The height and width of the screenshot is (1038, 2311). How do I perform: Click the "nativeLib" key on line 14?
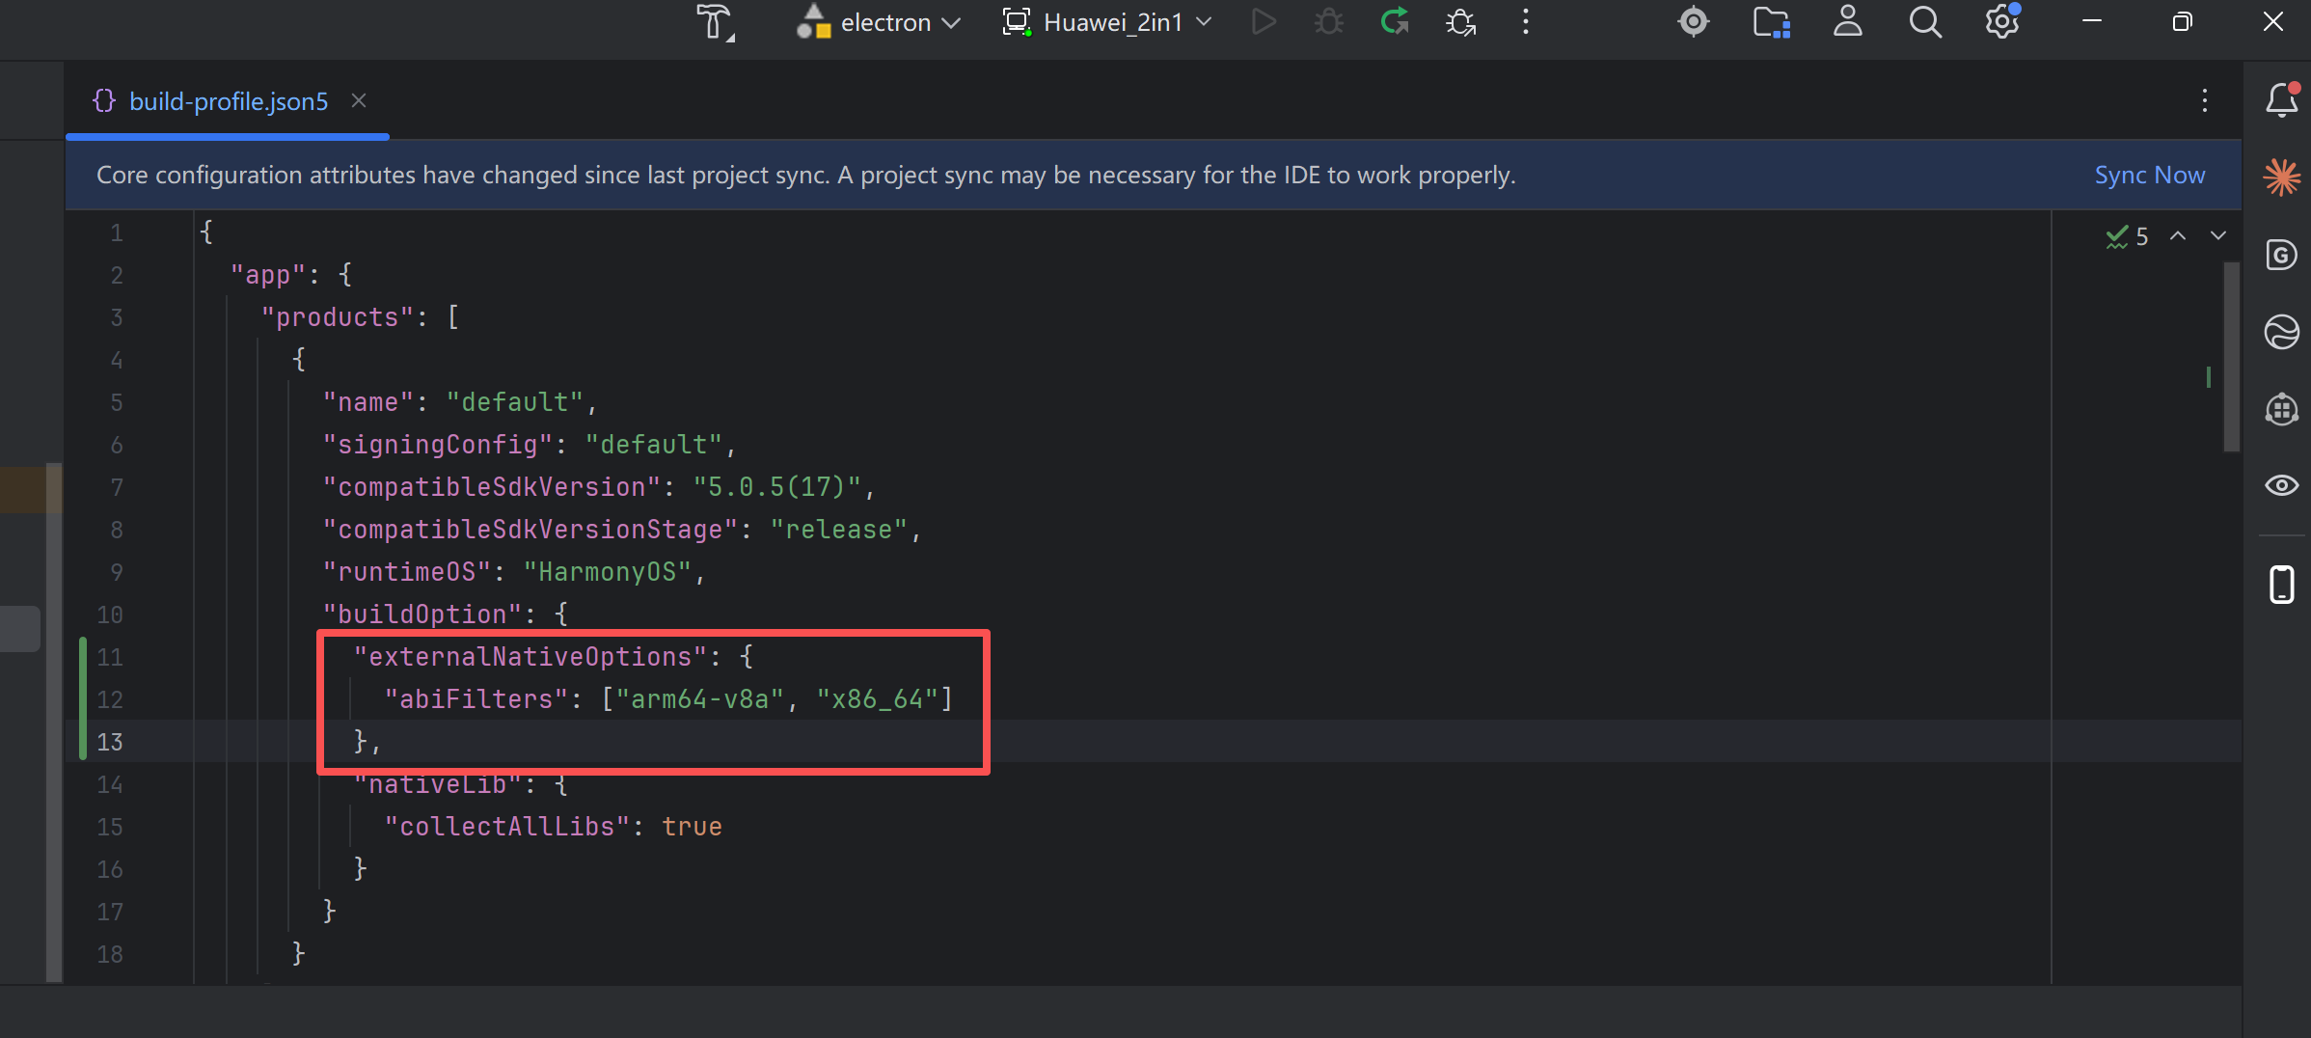point(438,784)
